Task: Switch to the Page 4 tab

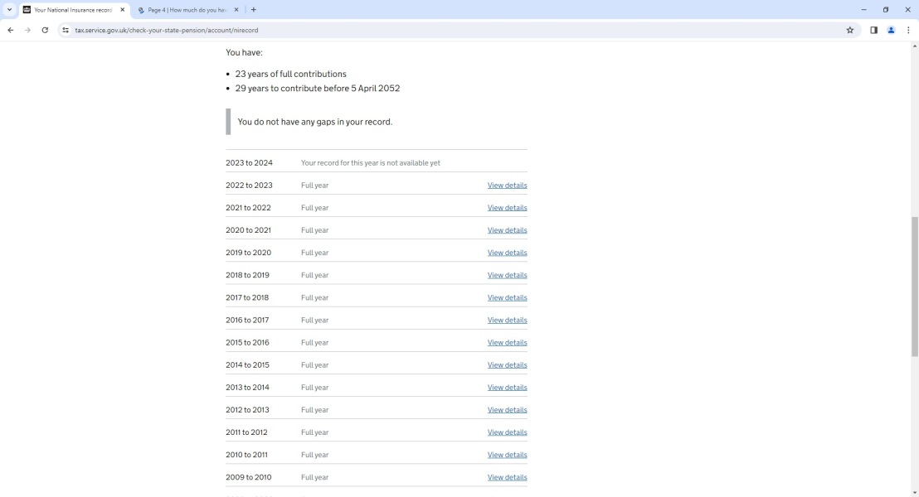Action: coord(187,10)
